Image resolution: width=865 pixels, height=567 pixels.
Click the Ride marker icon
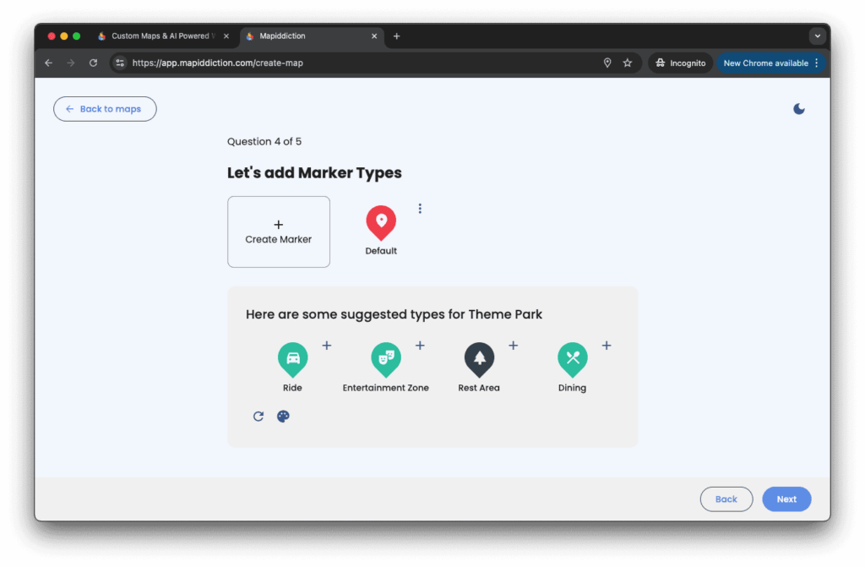click(x=292, y=359)
